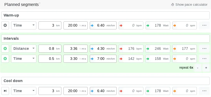Click the interval distance field 0.8 km
Image resolution: width=211 pixels, height=97 pixels.
coord(50,48)
